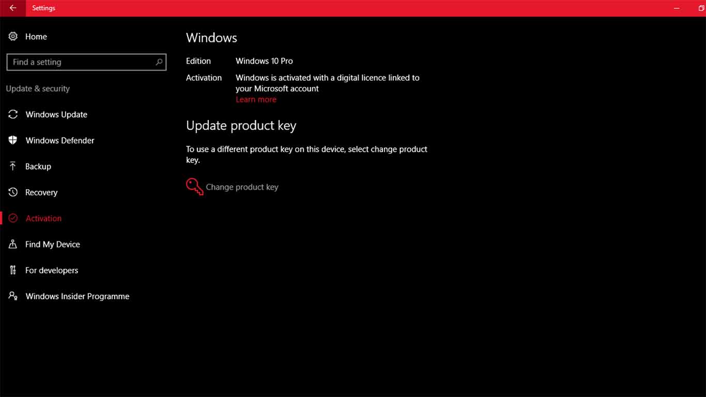The height and width of the screenshot is (397, 706).
Task: Click the Windows heading
Action: click(x=211, y=38)
